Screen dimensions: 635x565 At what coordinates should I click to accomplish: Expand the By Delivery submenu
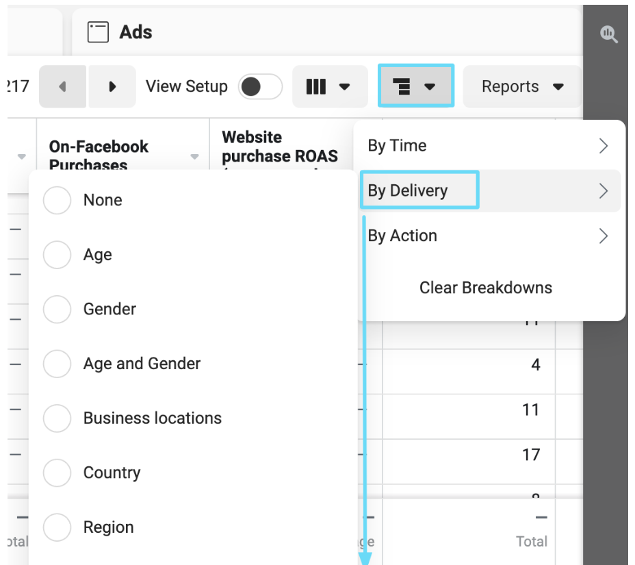coord(490,190)
